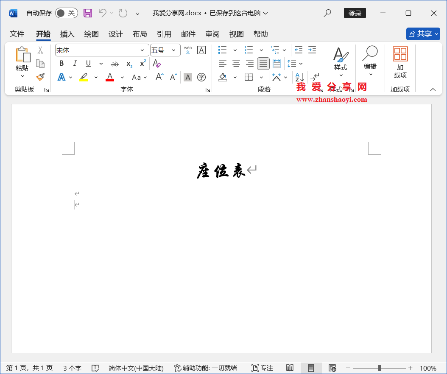
Task: Open font dialog launcher
Action: click(207, 90)
